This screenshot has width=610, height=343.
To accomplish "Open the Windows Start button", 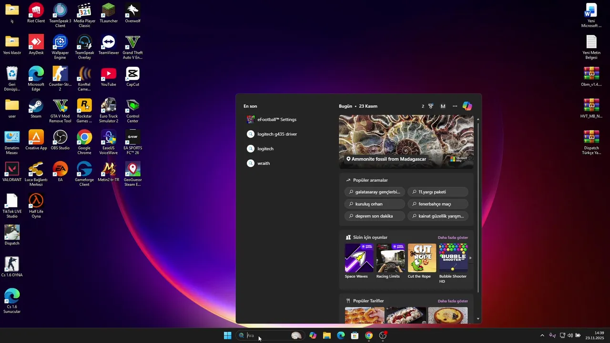I will click(x=227, y=335).
